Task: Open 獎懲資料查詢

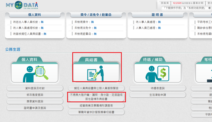Action: (35, 101)
